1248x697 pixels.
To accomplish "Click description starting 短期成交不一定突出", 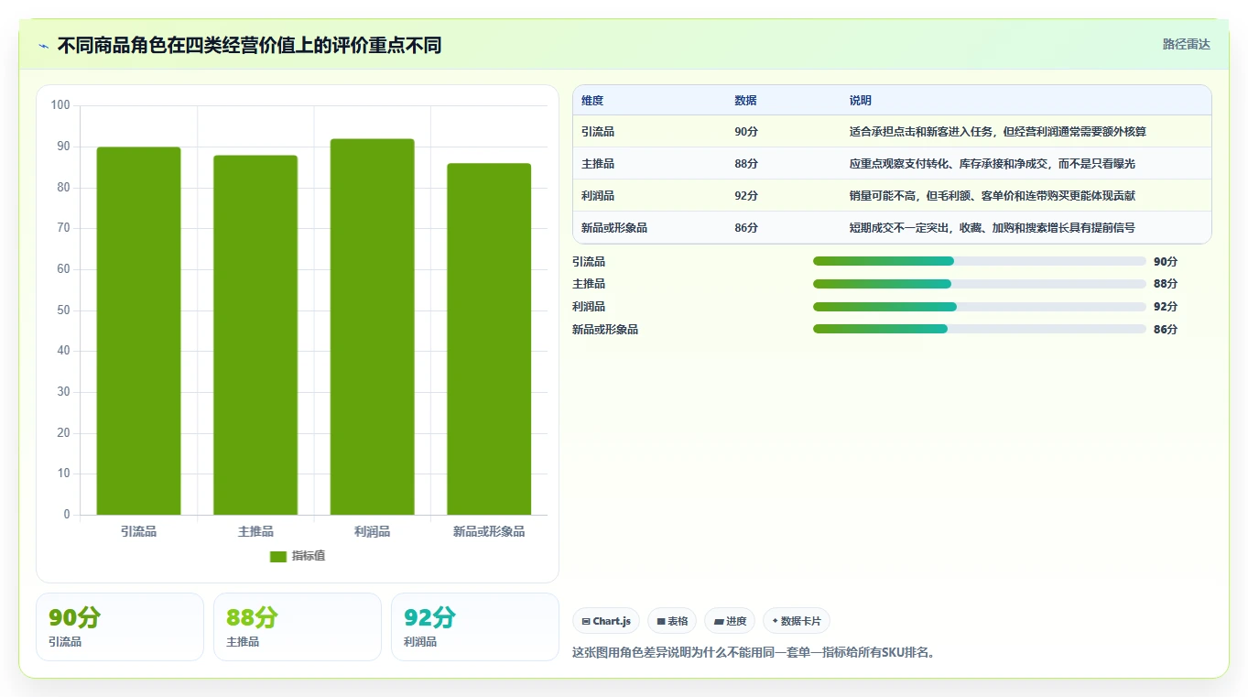I will pos(993,228).
